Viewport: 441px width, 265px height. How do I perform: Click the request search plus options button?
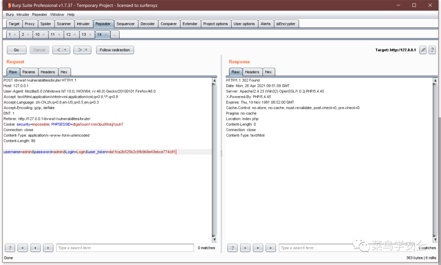pyautogui.click(x=35, y=248)
